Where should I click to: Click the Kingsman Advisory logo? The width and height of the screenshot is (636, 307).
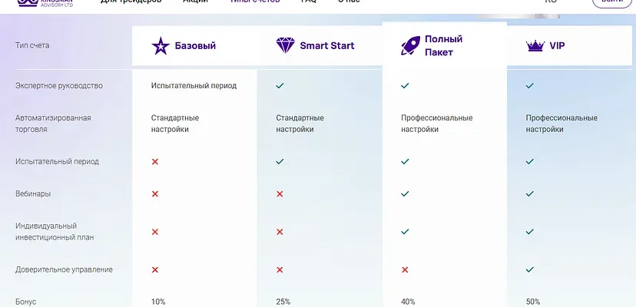coord(45,2)
